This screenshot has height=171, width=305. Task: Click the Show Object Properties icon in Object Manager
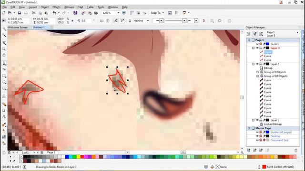click(x=248, y=34)
